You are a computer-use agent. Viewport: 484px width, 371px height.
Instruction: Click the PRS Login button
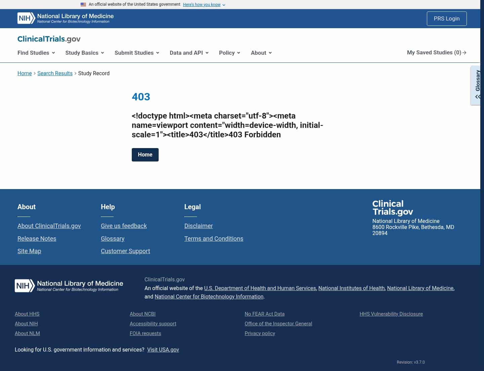pos(447,18)
